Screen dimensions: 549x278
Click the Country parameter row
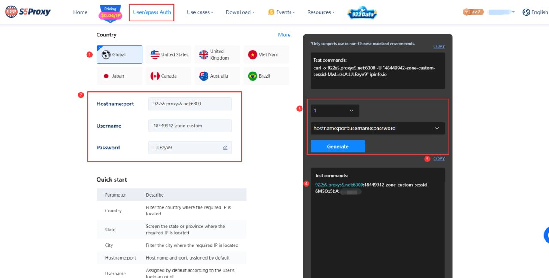point(172,211)
